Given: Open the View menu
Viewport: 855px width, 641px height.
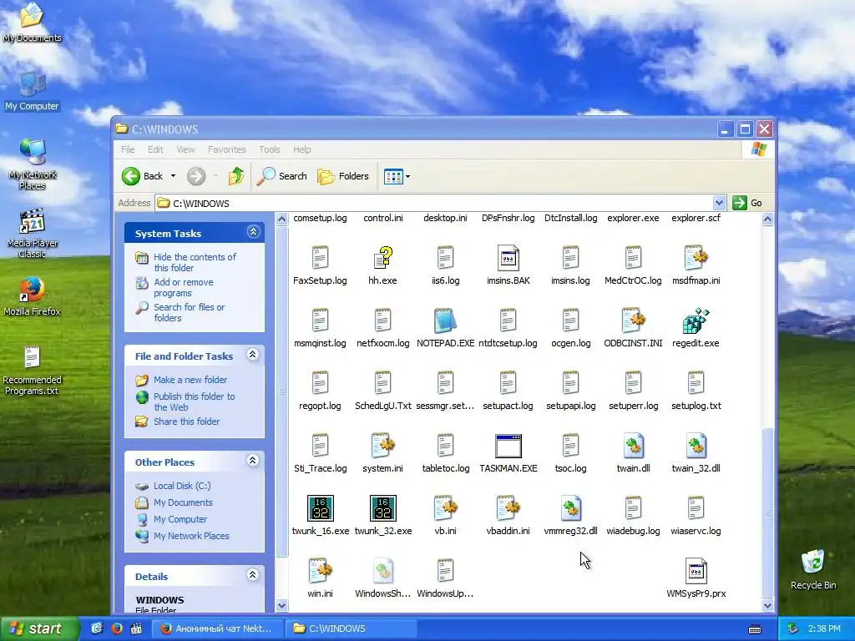Looking at the screenshot, I should tap(185, 149).
